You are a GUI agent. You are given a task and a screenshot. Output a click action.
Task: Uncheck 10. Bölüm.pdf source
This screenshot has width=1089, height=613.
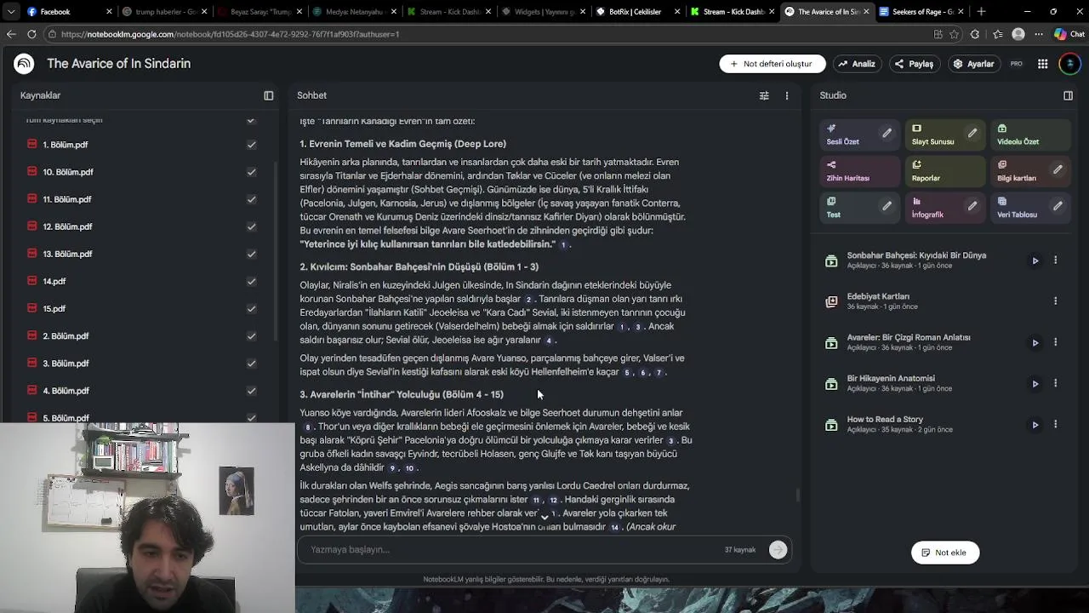tap(251, 172)
